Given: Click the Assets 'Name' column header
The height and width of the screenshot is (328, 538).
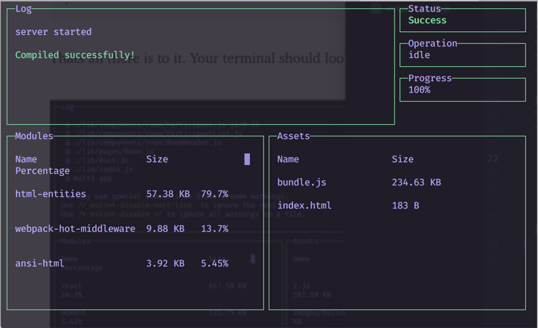Looking at the screenshot, I should pos(288,159).
